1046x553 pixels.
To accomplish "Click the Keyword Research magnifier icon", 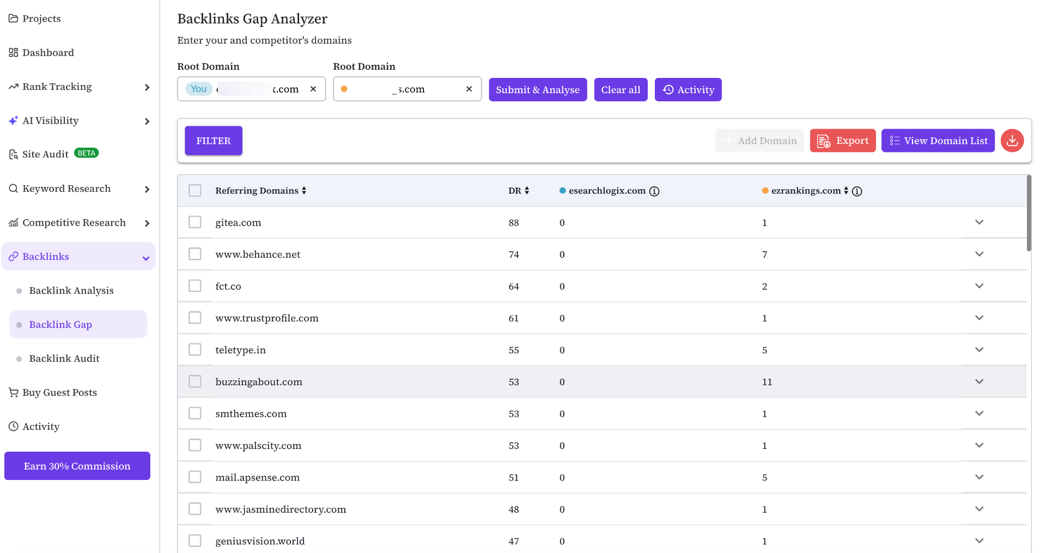I will [x=14, y=189].
